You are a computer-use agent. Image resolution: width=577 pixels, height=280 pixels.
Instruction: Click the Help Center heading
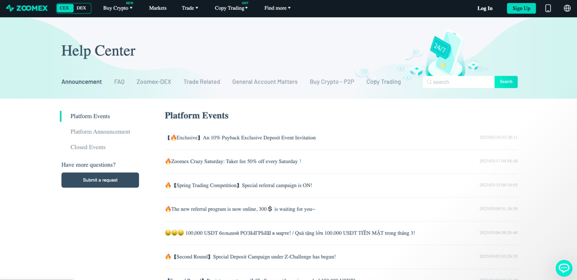[98, 51]
